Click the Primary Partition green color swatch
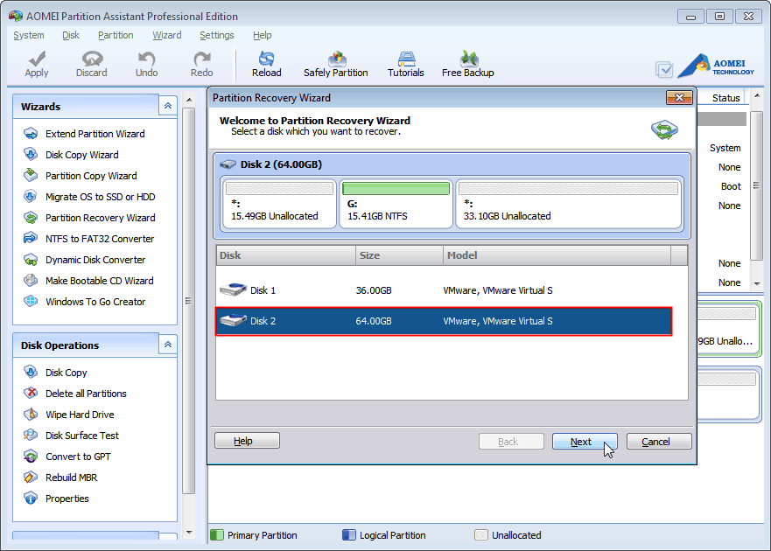Screen dimensions: 771x551 pyautogui.click(x=215, y=534)
